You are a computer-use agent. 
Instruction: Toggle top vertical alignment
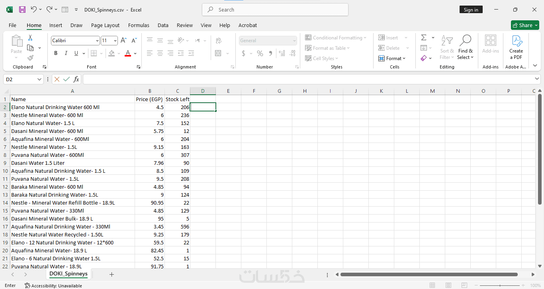(x=150, y=41)
